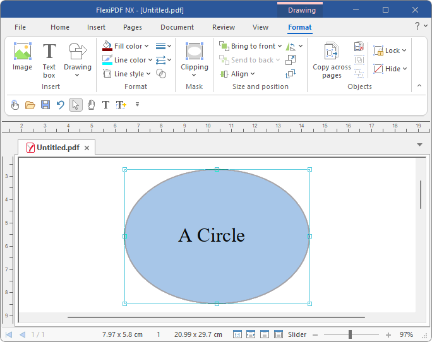Image resolution: width=432 pixels, height=342 pixels.
Task: Select the Hand pan tool
Action: click(x=91, y=105)
